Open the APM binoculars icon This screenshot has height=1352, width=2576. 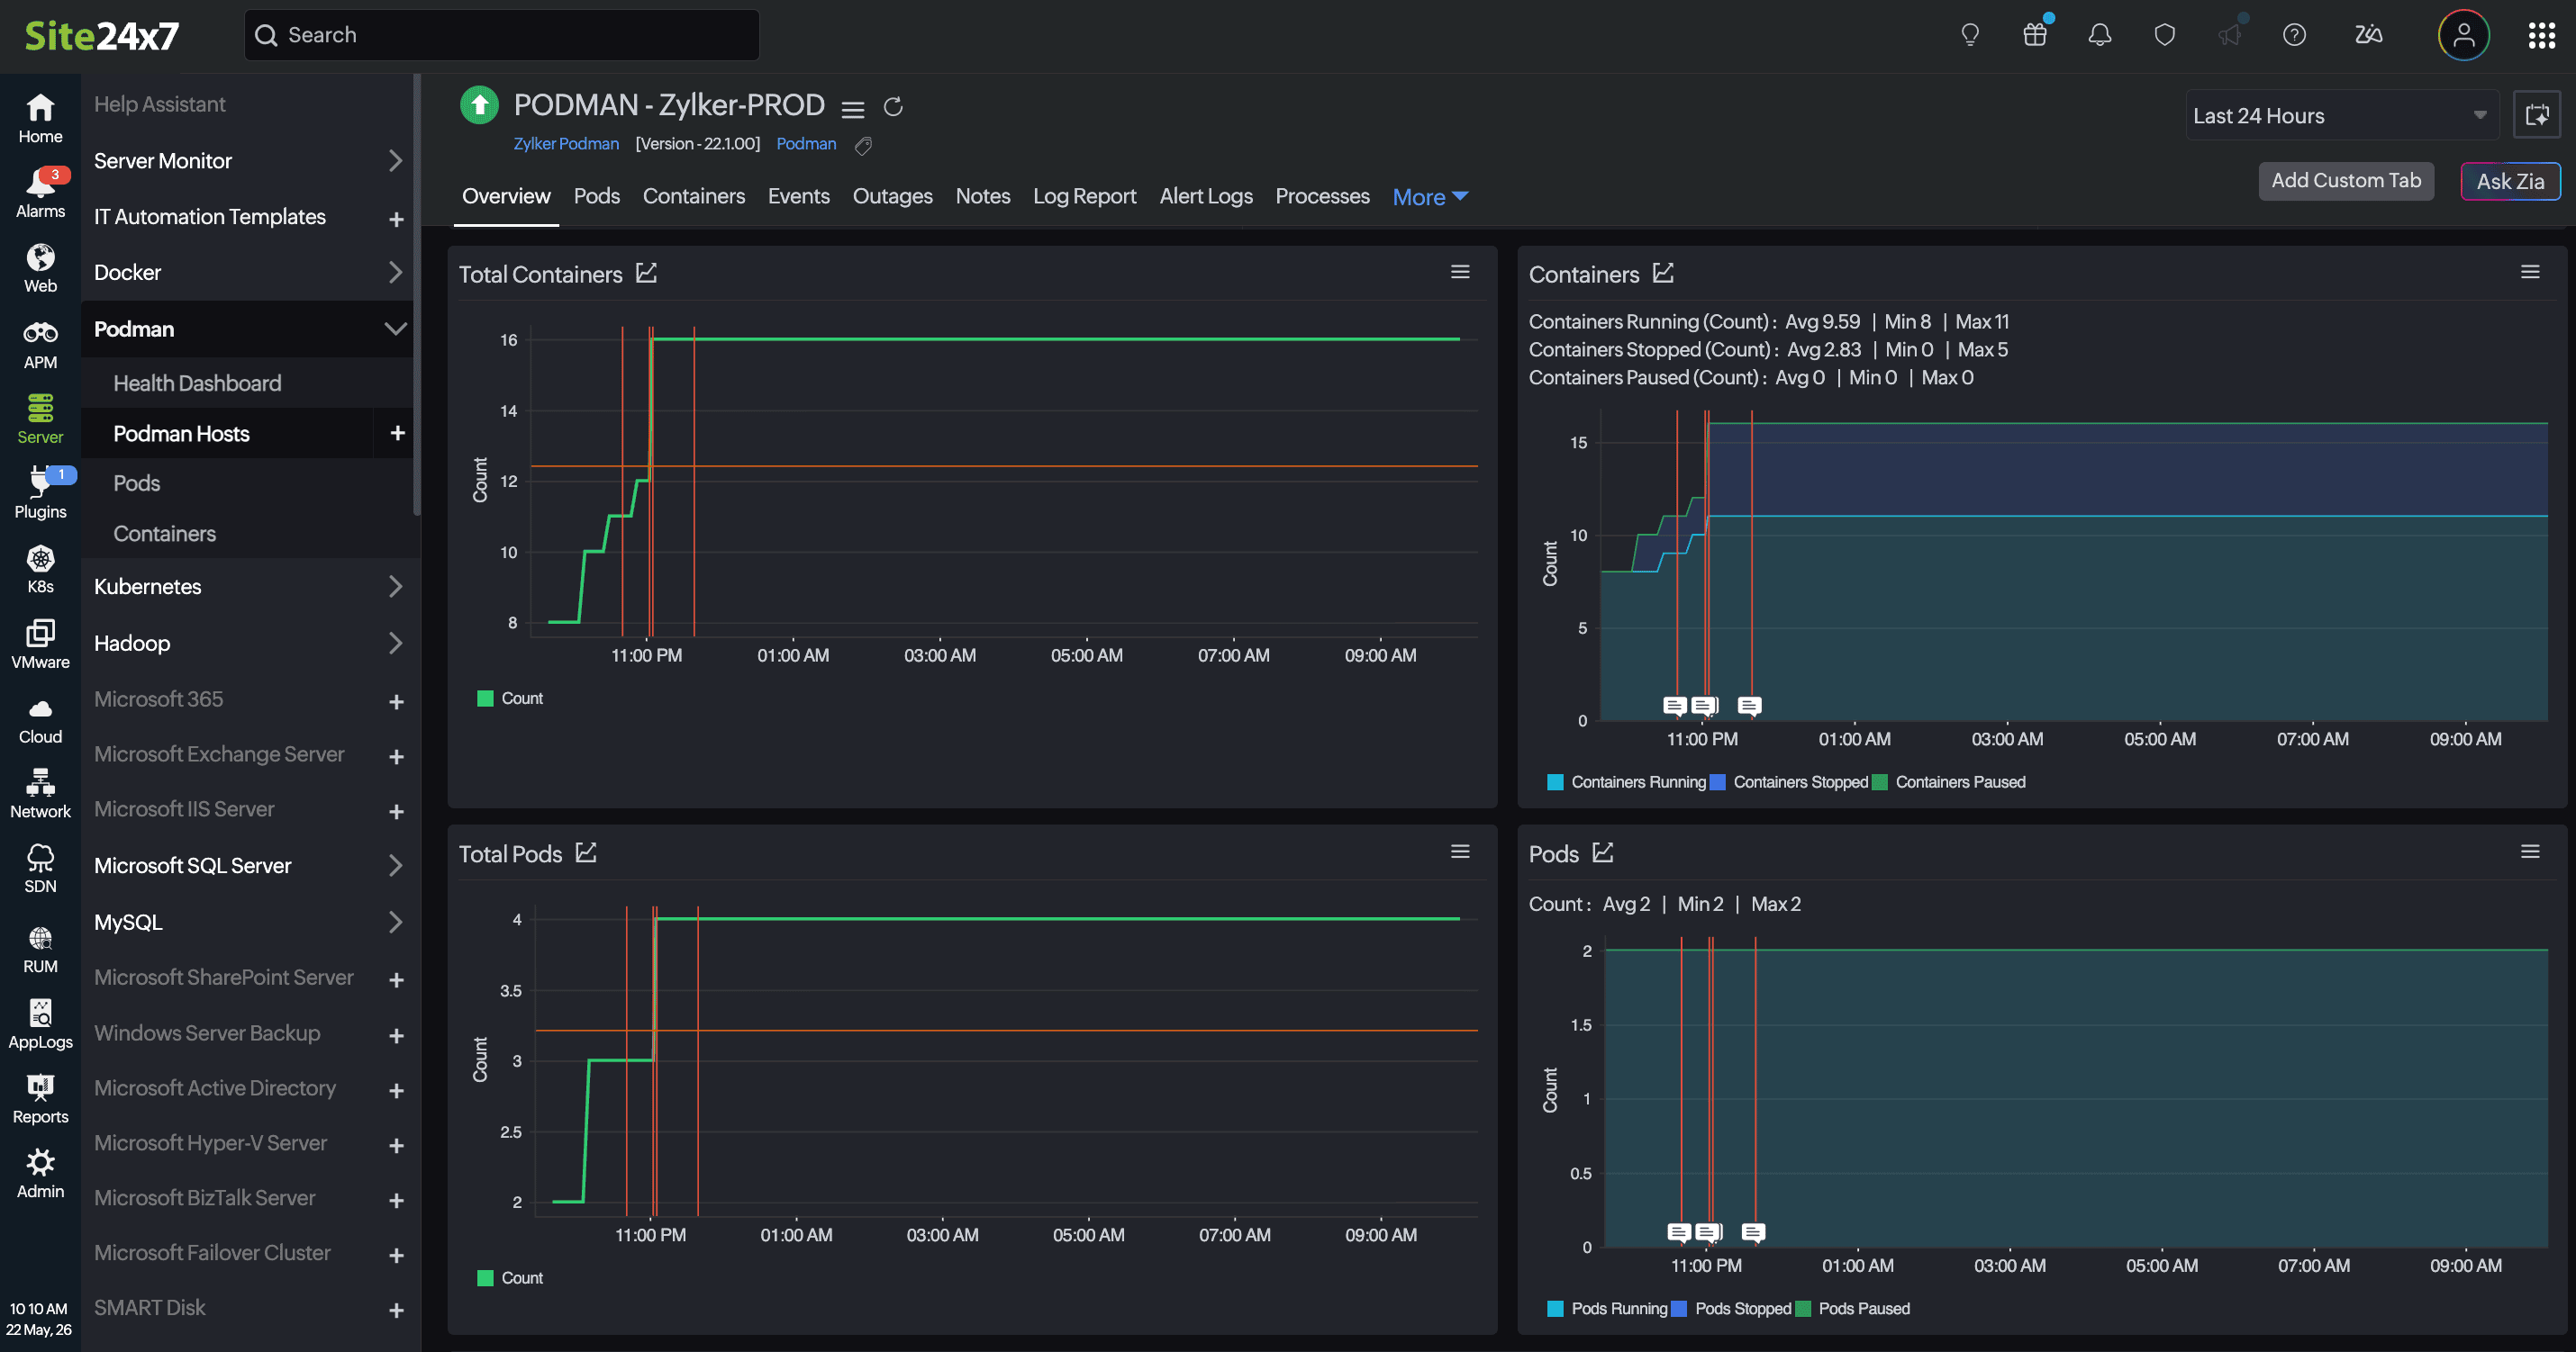click(40, 345)
